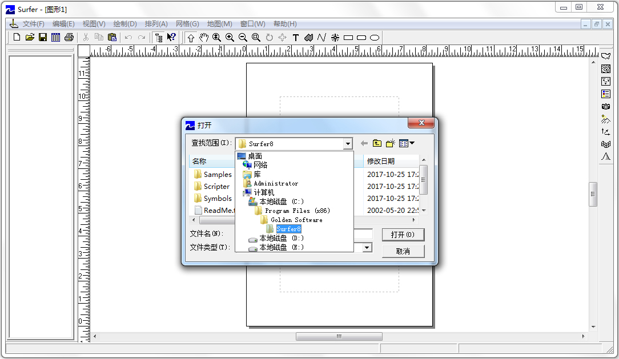619x359 pixels.
Task: Select the Symbol drawing tool
Action: (x=335, y=38)
